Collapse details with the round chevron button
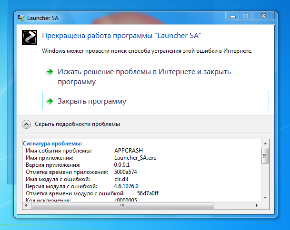The width and height of the screenshot is (290, 230). [x=26, y=124]
